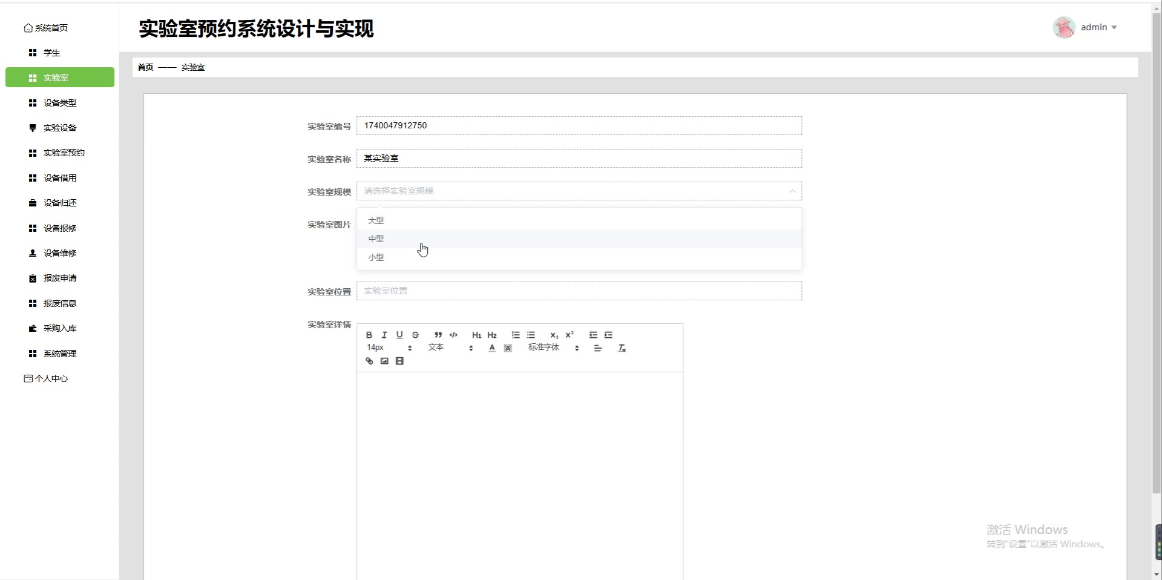1162x580 pixels.
Task: Create a bulleted list
Action: point(531,335)
